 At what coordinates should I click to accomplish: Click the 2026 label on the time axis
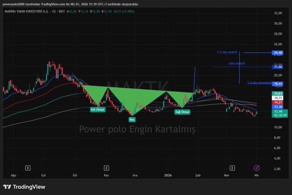tap(168, 175)
